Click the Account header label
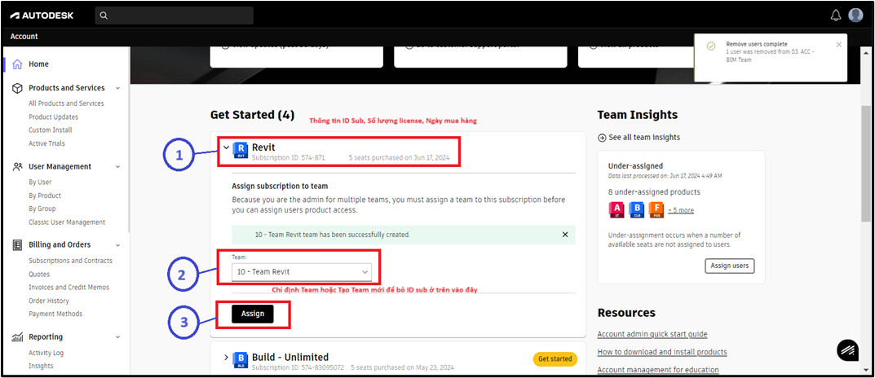 [24, 36]
